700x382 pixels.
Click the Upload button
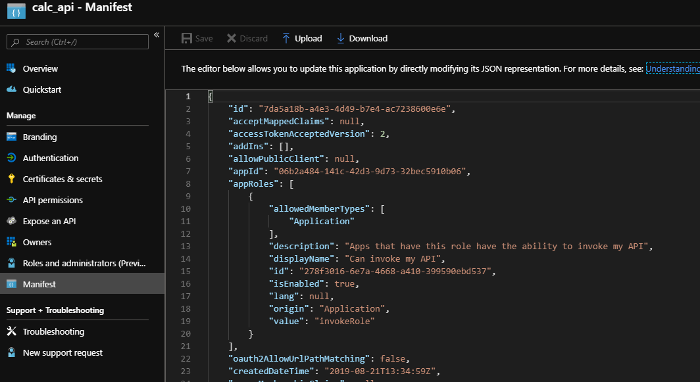click(302, 38)
